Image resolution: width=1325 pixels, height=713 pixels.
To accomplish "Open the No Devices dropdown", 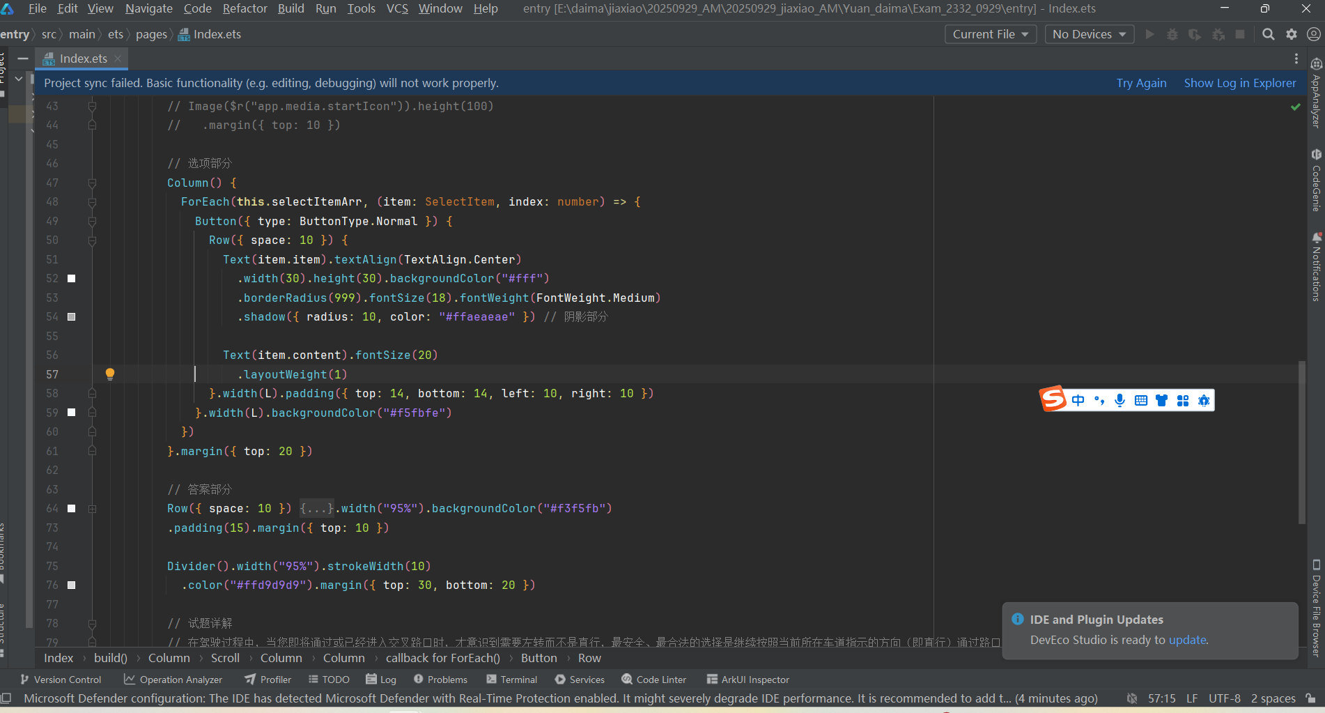I will (x=1089, y=34).
